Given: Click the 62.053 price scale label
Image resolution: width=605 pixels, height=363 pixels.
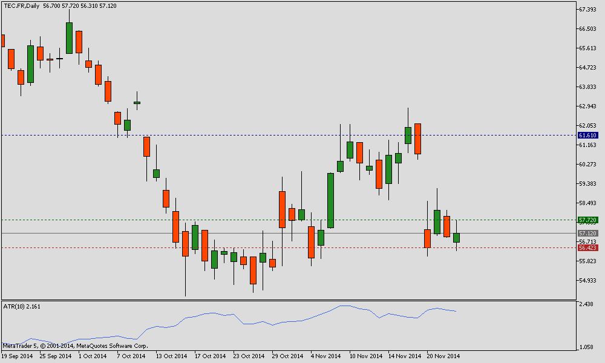Looking at the screenshot, I should pos(587,126).
